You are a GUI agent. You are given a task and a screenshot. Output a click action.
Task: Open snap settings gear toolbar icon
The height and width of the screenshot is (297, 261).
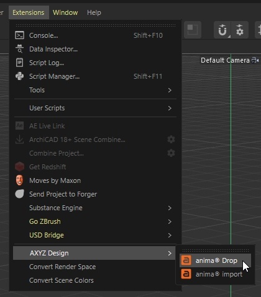pyautogui.click(x=240, y=30)
